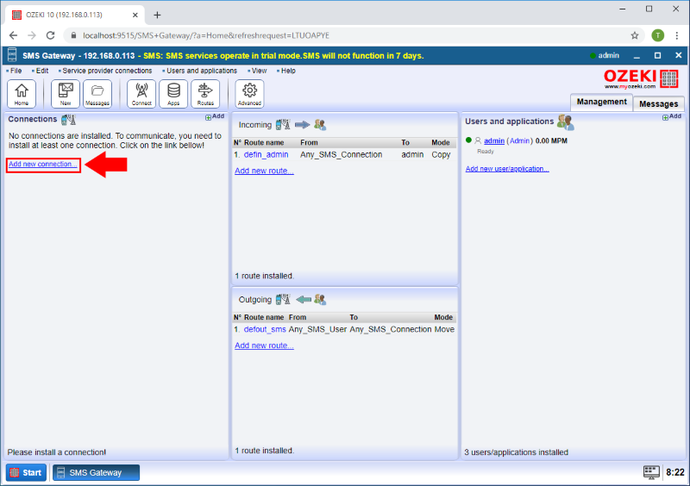Open the browser profile avatar T
This screenshot has height=486, width=690.
tap(657, 35)
